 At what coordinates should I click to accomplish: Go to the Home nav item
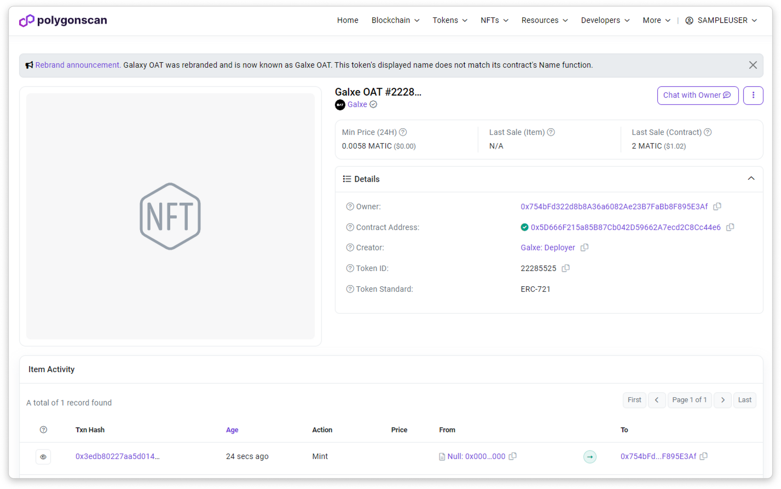point(348,20)
